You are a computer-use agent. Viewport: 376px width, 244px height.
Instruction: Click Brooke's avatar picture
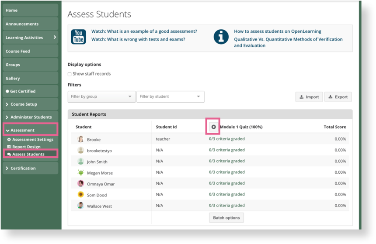point(80,139)
